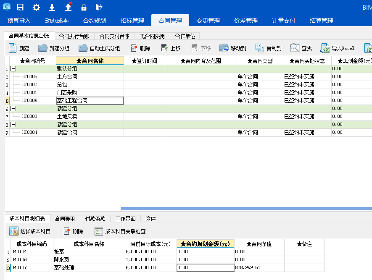Click the lock icon in title bar
The height and width of the screenshot is (280, 372).
[84, 7]
